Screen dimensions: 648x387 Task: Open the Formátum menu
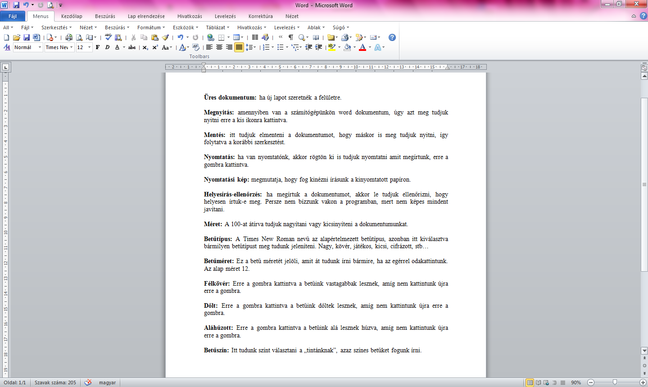point(151,27)
